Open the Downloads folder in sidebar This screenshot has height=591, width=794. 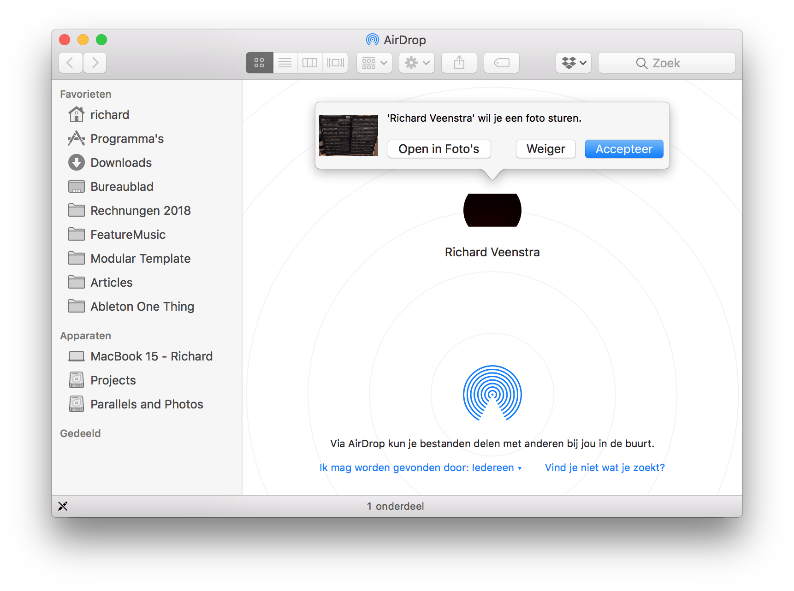coord(147,163)
